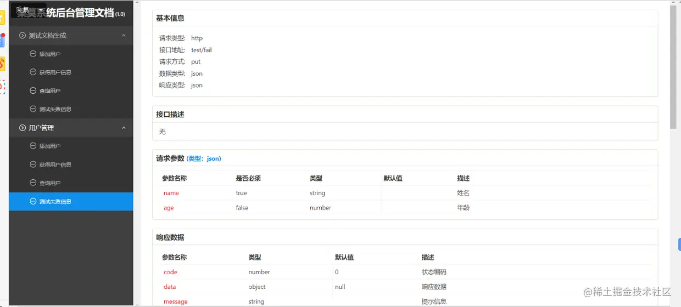Image resolution: width=681 pixels, height=307 pixels.
Task: Click the minus-circle icon of 查询用户 under 测试文档生成
Action: [x=33, y=90]
